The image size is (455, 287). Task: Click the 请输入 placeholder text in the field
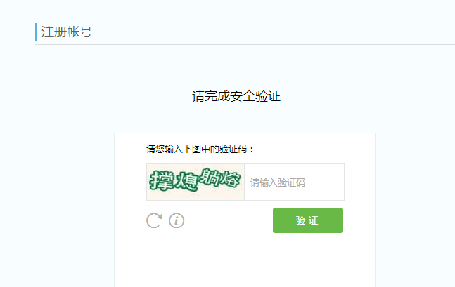coord(264,182)
